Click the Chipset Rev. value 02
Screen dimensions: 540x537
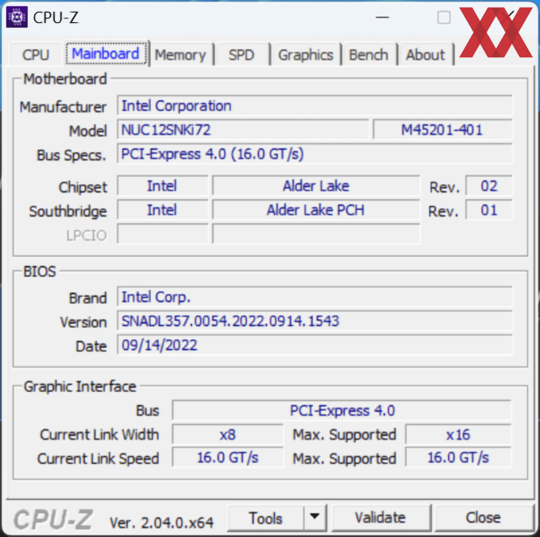click(488, 186)
